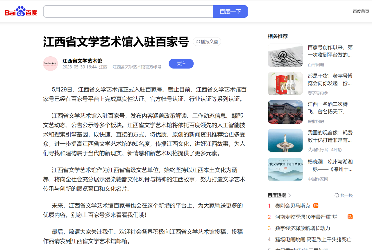The width and height of the screenshot is (372, 250).
Task: Click the 百度一下 search button
Action: [x=230, y=11]
